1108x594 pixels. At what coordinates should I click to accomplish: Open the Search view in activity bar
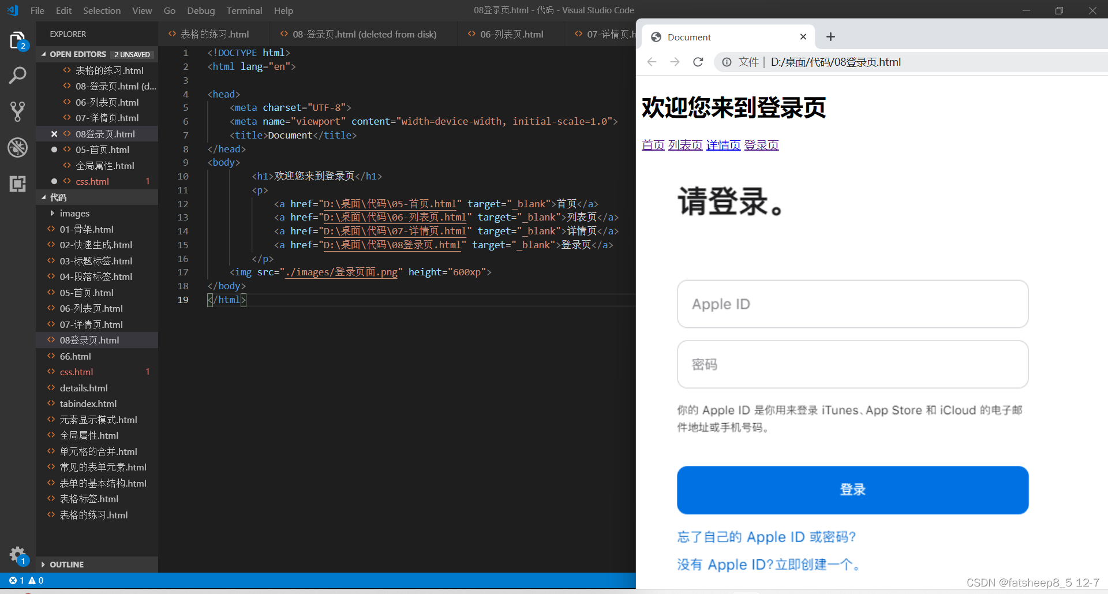17,75
